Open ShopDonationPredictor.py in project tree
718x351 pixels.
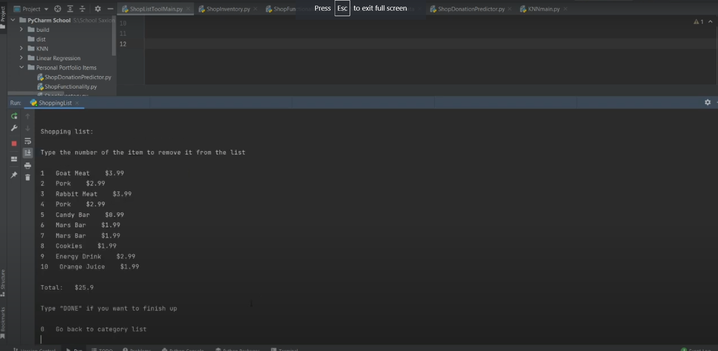[x=78, y=77]
